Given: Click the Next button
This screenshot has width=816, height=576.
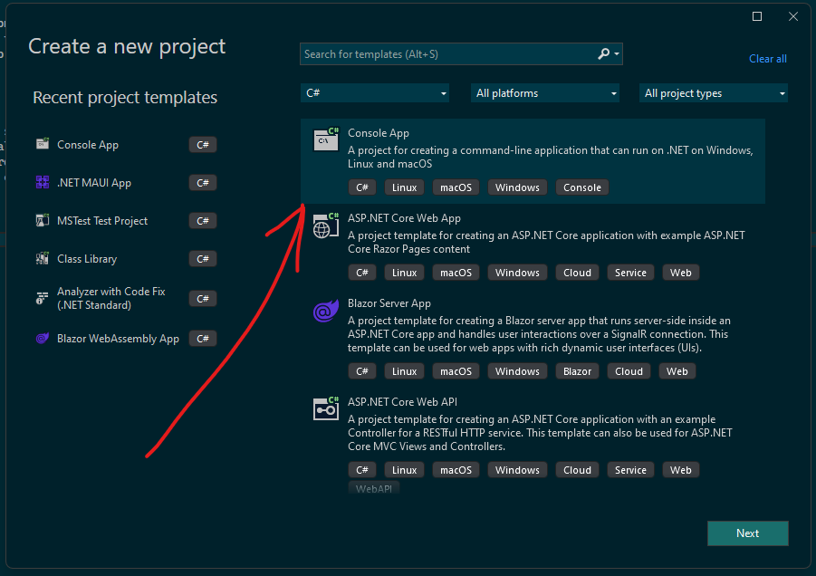Looking at the screenshot, I should coord(748,533).
